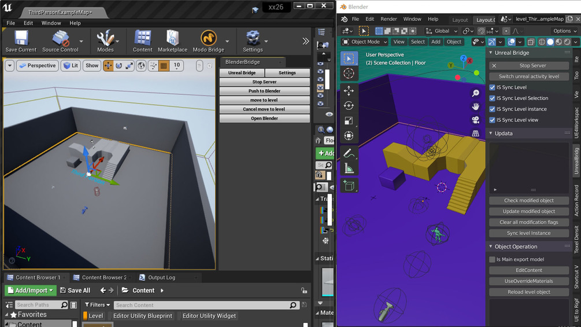Image resolution: width=581 pixels, height=327 pixels.
Task: Click Open Blender button
Action: 264,118
